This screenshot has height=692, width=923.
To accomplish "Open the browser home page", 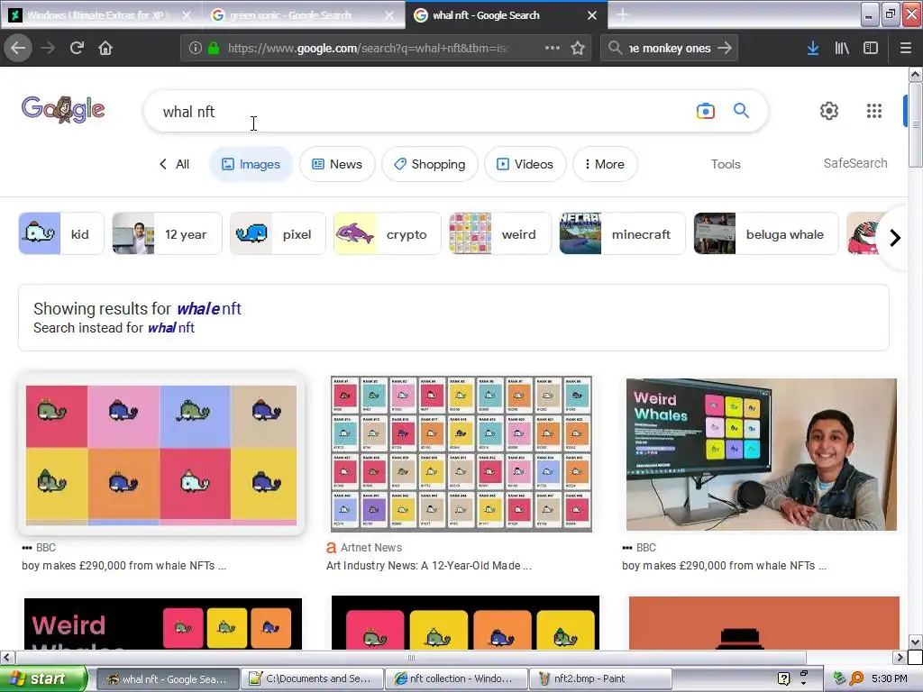I will [105, 48].
